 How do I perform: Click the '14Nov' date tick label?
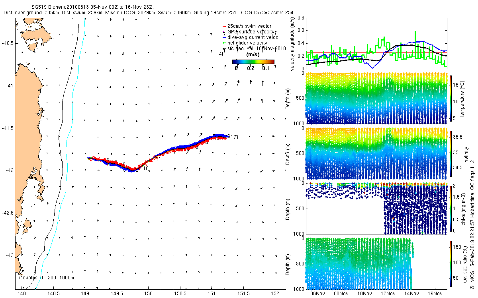click(411, 293)
